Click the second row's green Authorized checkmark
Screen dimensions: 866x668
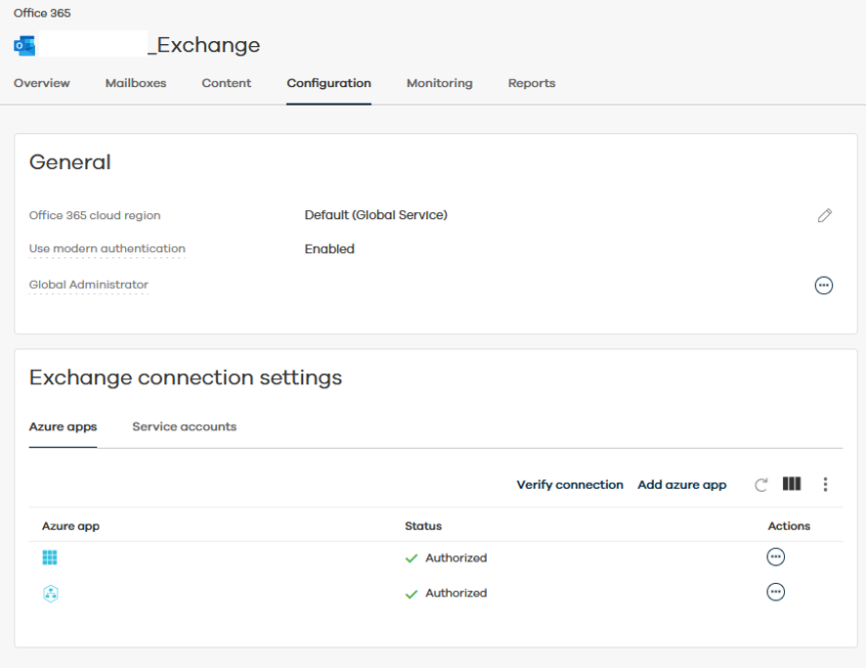[411, 594]
